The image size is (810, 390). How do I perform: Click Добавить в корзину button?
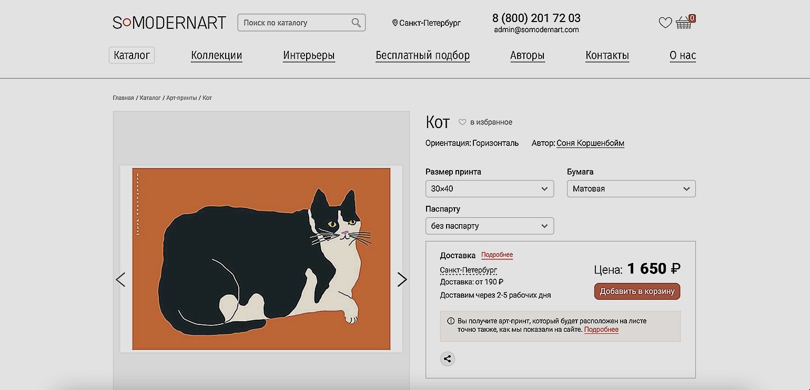point(637,291)
